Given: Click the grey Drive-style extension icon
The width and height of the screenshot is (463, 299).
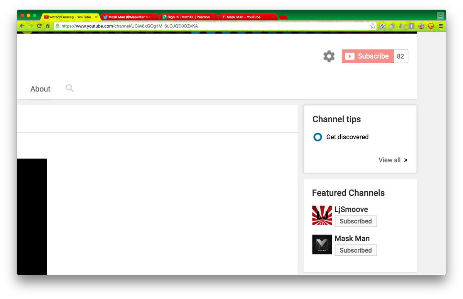Looking at the screenshot, I should pyautogui.click(x=402, y=26).
